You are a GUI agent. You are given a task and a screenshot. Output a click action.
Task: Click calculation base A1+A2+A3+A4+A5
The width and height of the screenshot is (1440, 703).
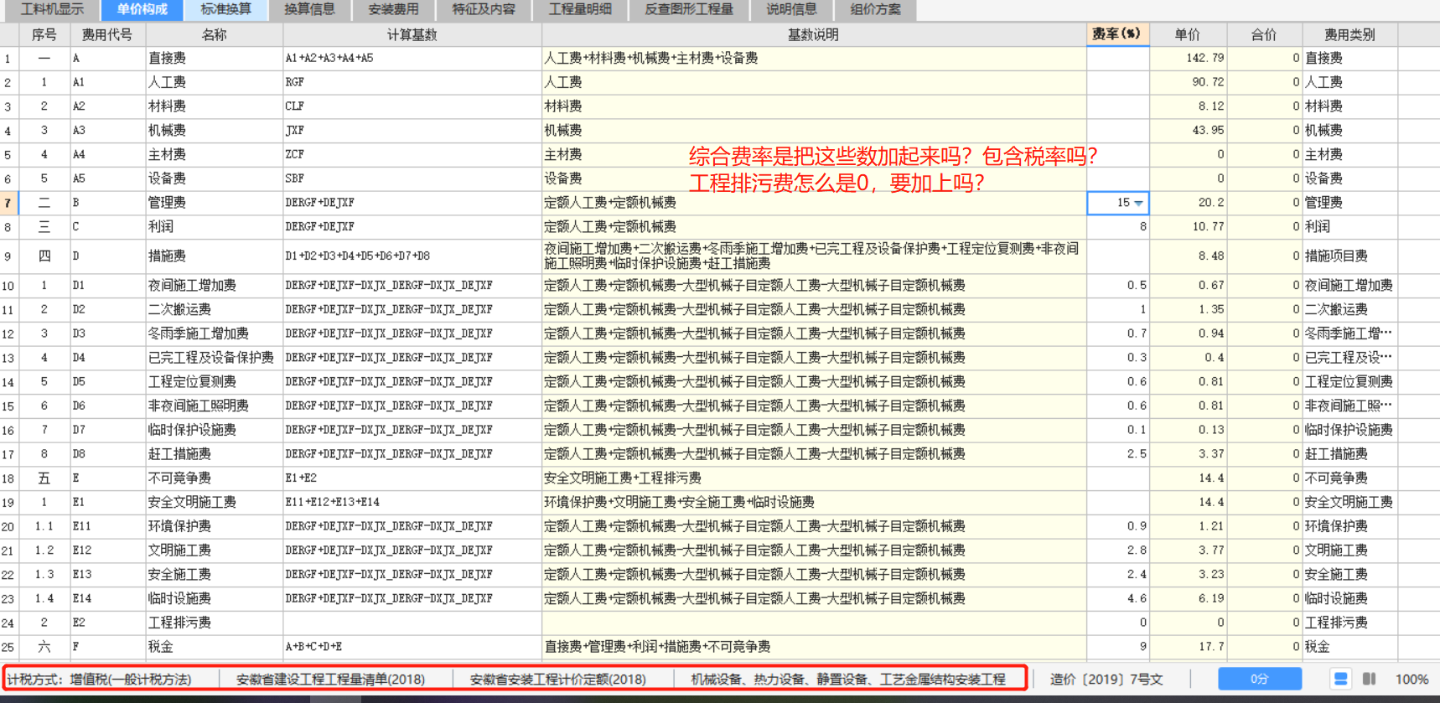click(x=329, y=59)
